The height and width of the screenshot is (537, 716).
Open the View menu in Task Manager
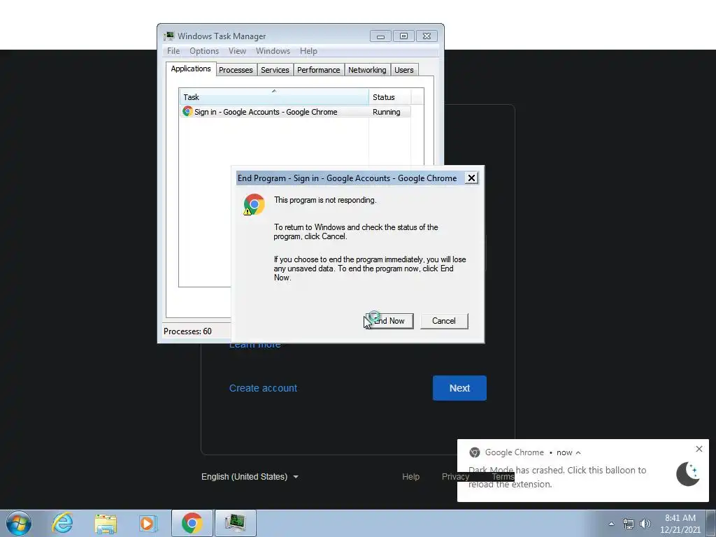click(237, 51)
